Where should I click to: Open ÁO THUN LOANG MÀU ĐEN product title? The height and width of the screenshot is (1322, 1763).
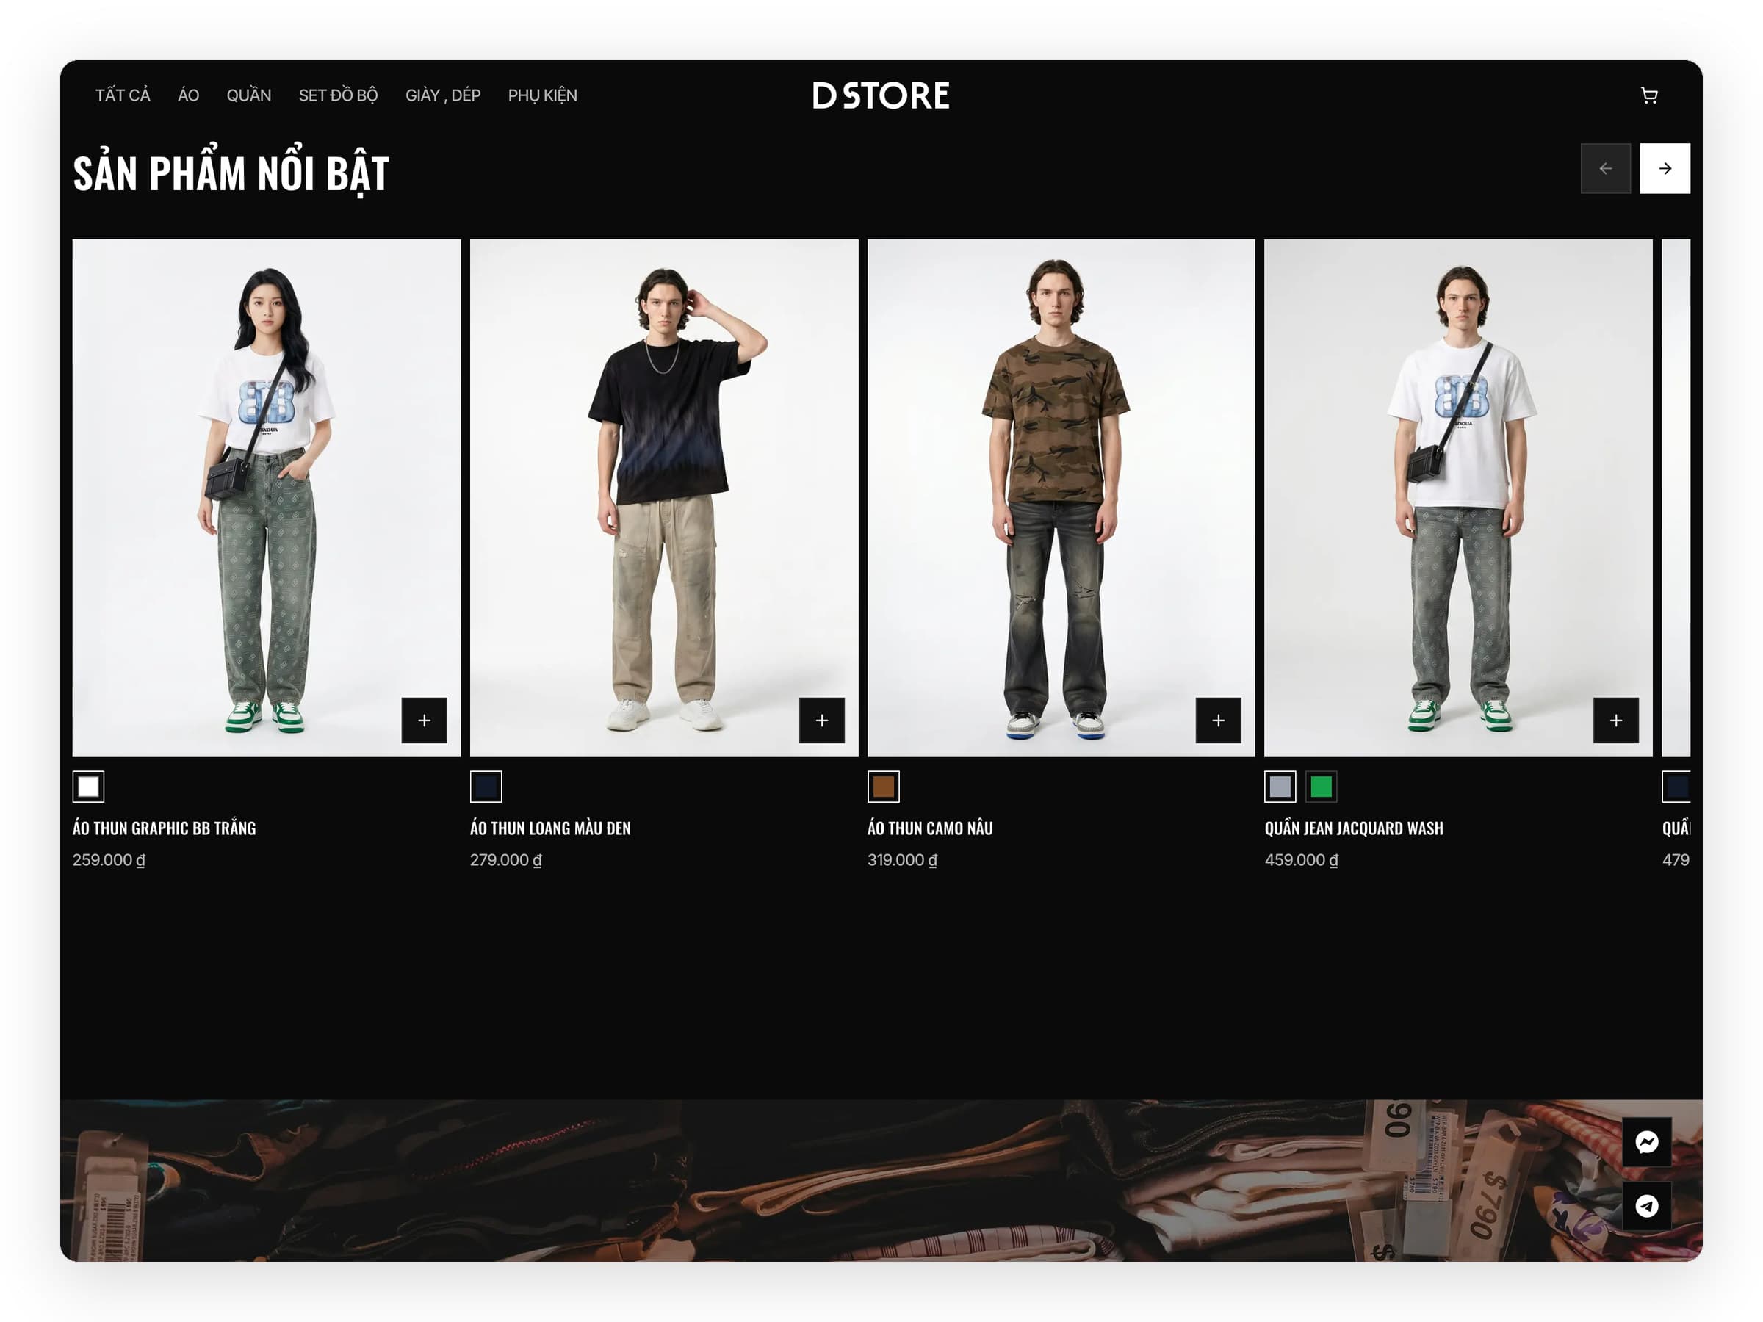click(550, 828)
